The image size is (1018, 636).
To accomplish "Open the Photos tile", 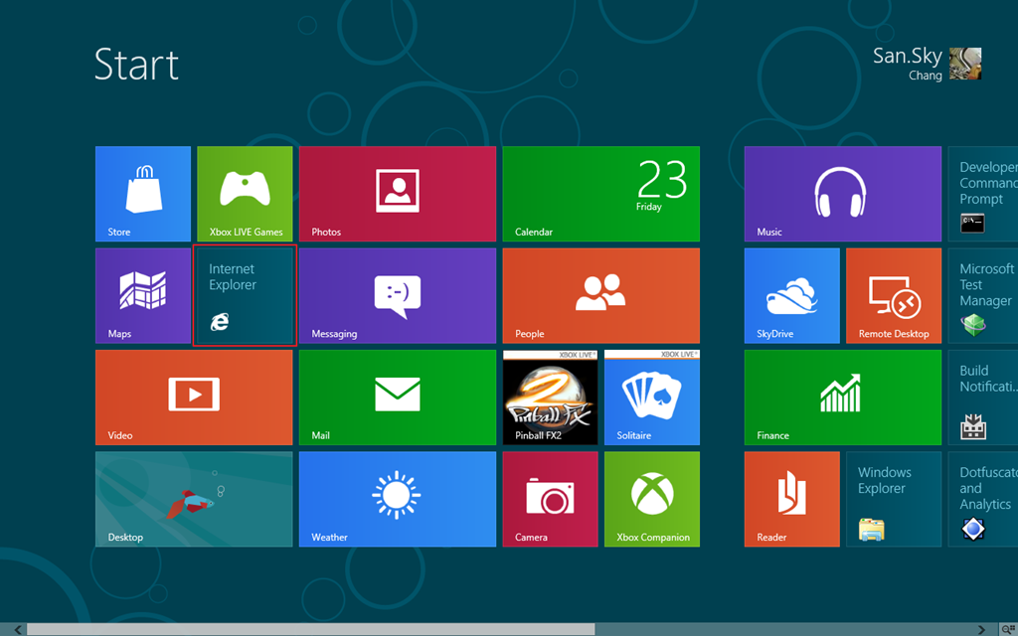I will click(x=398, y=194).
